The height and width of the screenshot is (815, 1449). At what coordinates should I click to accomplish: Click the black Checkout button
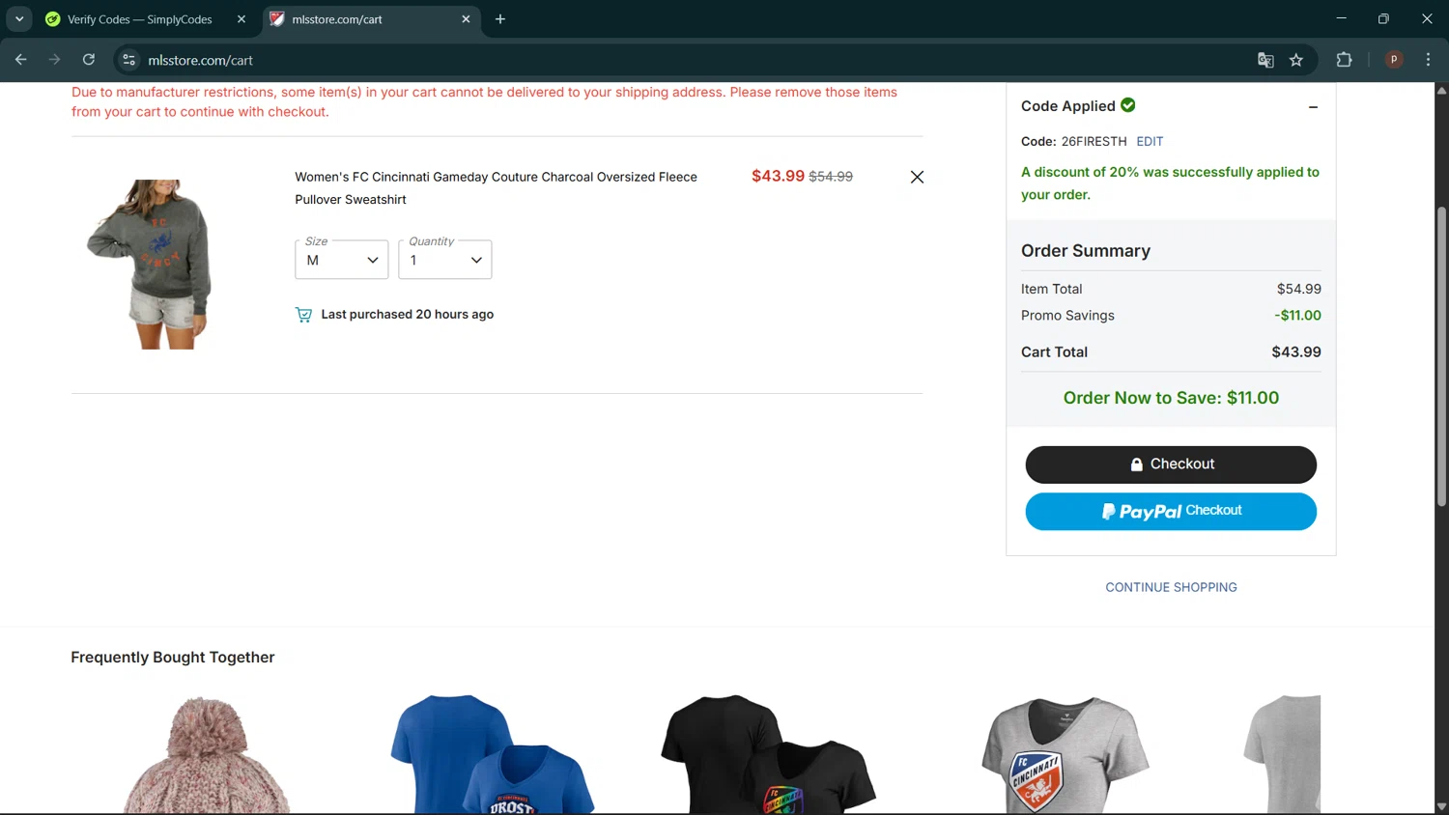1171,464
